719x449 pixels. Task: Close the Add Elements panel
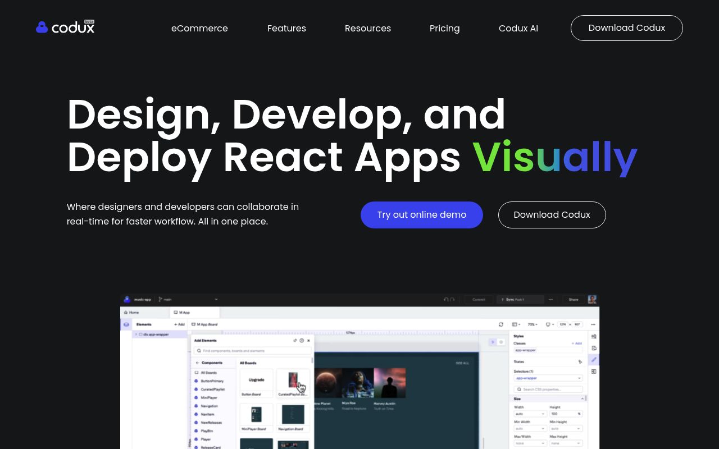click(308, 340)
